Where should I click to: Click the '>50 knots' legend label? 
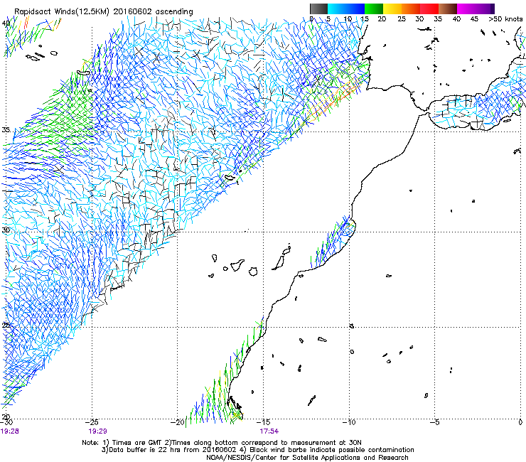(x=505, y=18)
